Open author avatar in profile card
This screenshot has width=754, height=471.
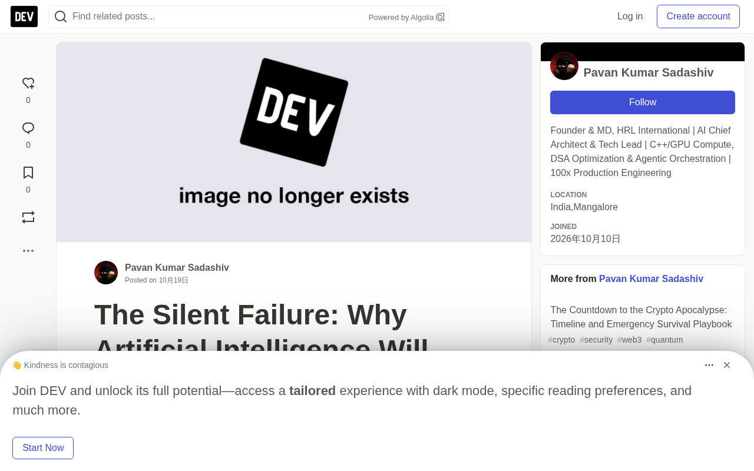tap(564, 66)
